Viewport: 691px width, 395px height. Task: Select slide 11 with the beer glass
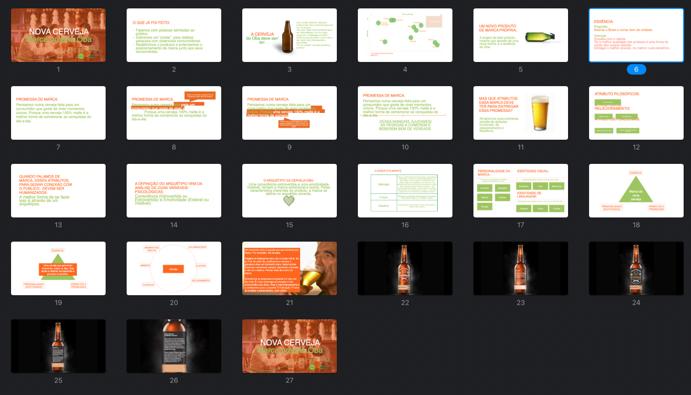[521, 113]
